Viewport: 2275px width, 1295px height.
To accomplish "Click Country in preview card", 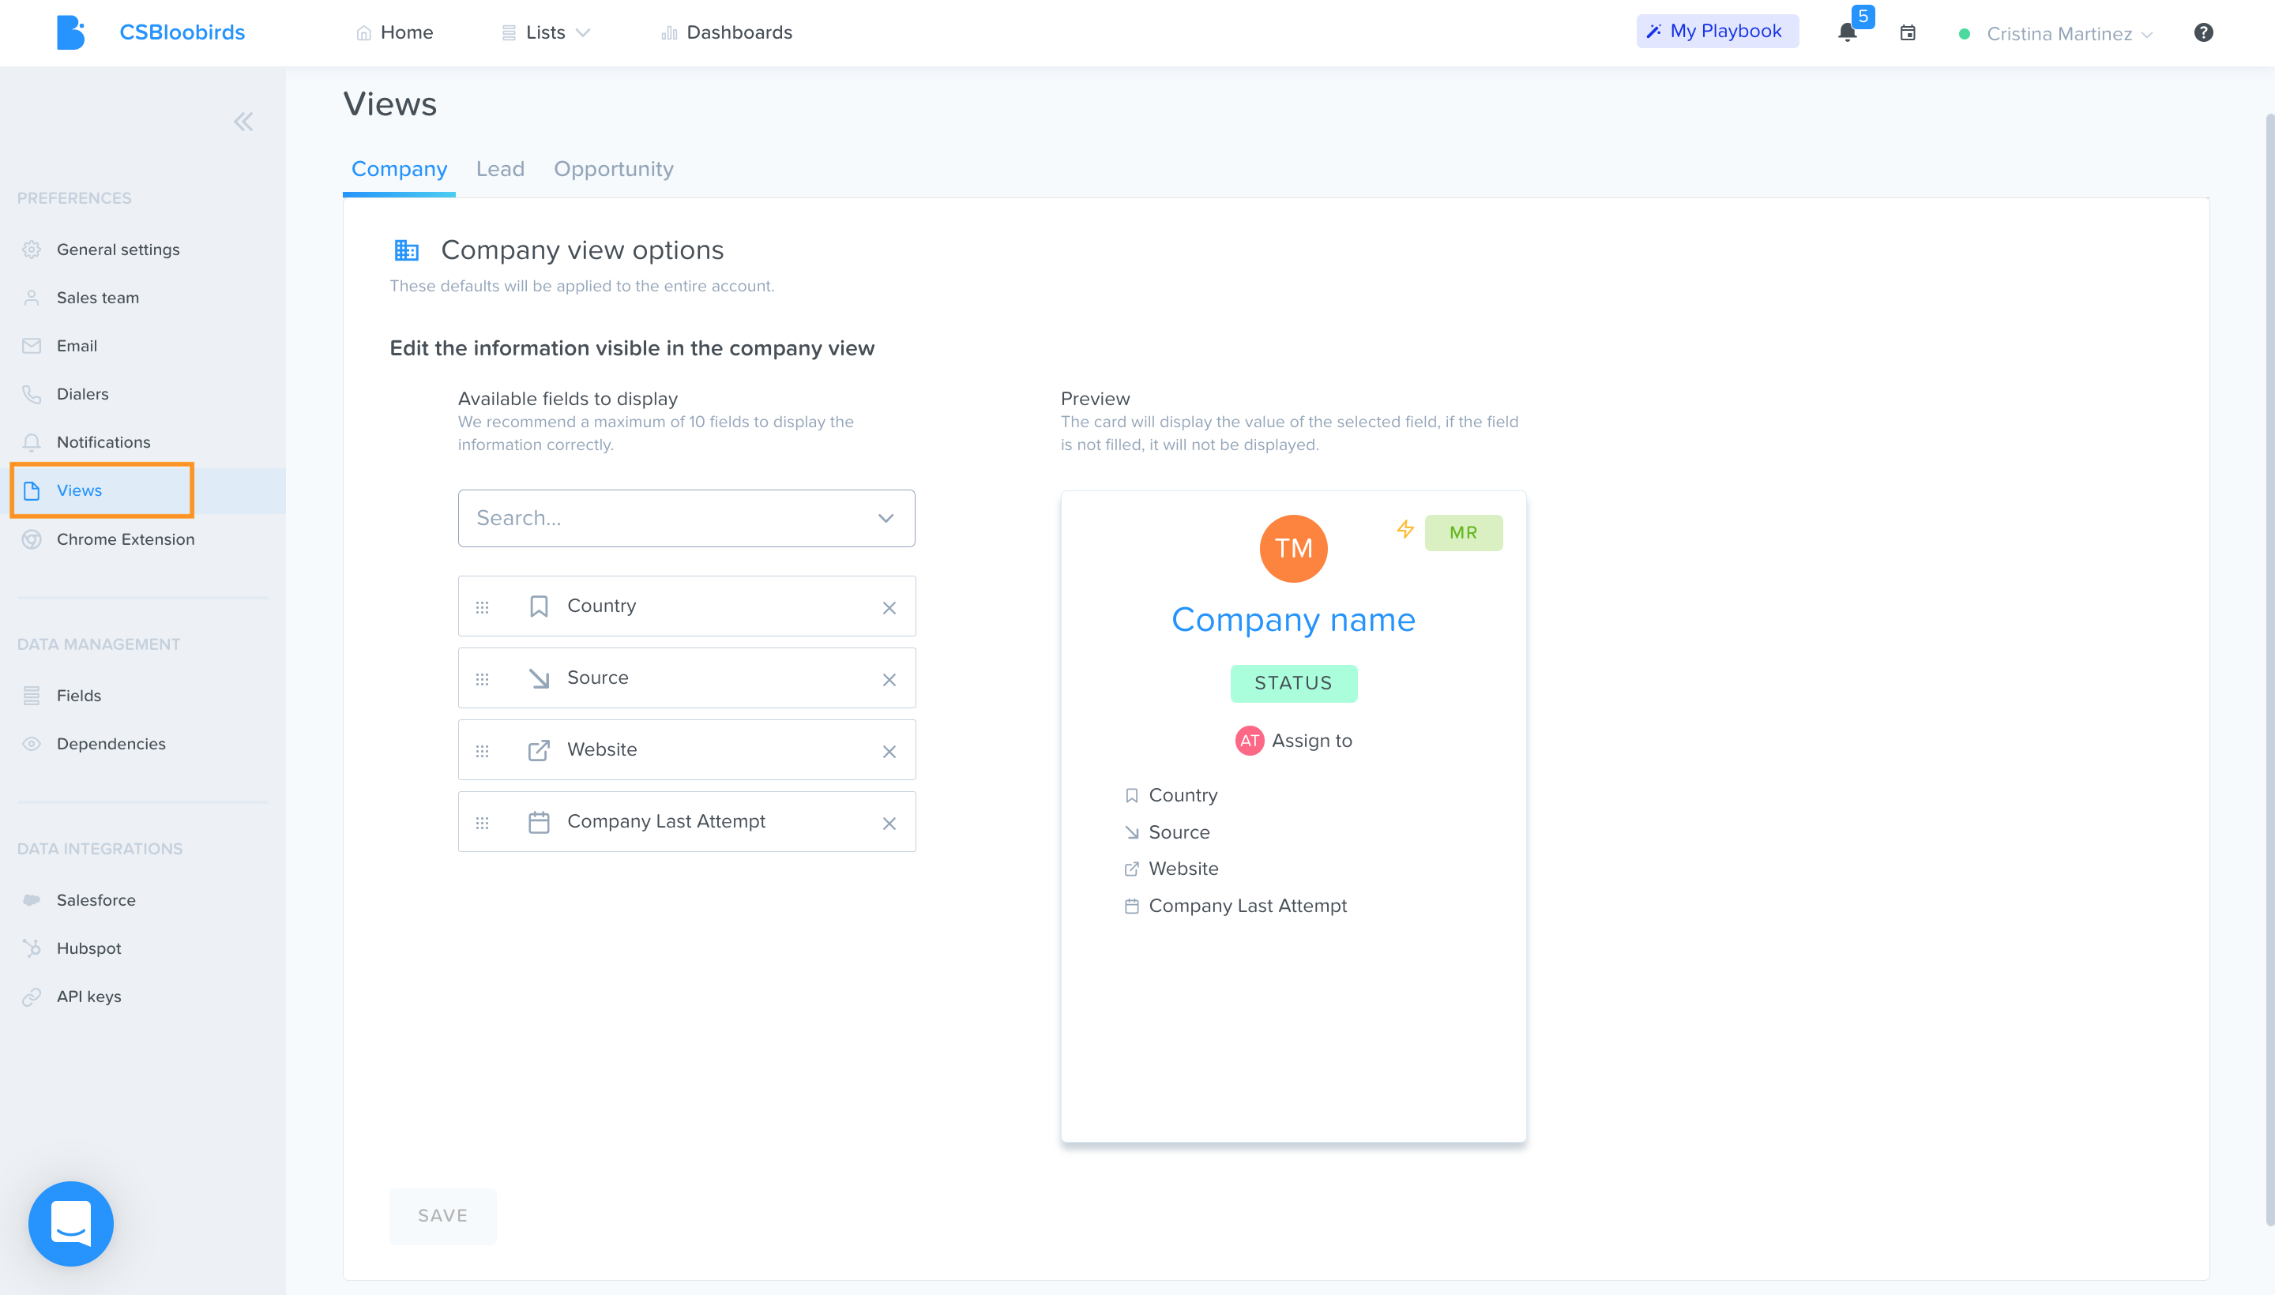I will coord(1183,795).
